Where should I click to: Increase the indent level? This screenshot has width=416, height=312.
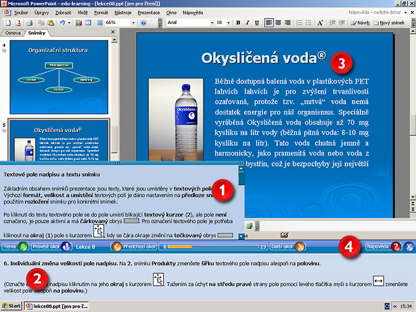(x=342, y=23)
